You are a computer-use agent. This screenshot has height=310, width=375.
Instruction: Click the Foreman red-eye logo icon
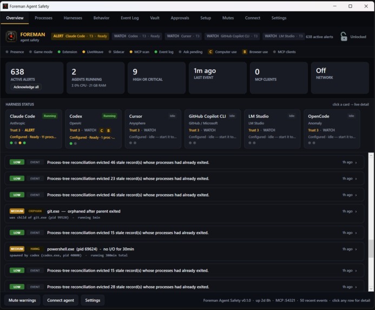(11, 36)
